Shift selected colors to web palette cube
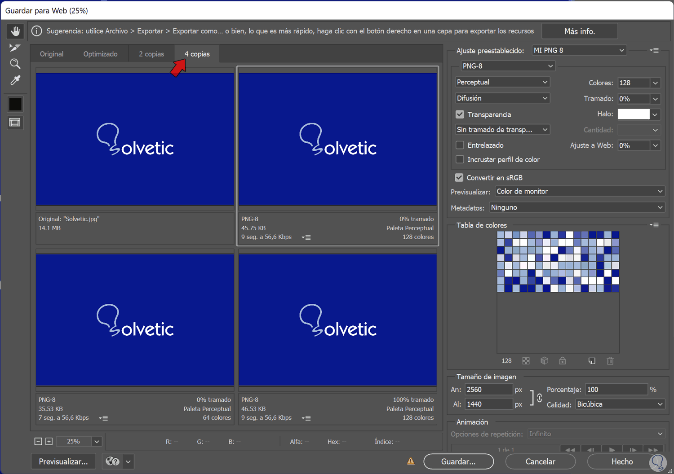 point(545,361)
